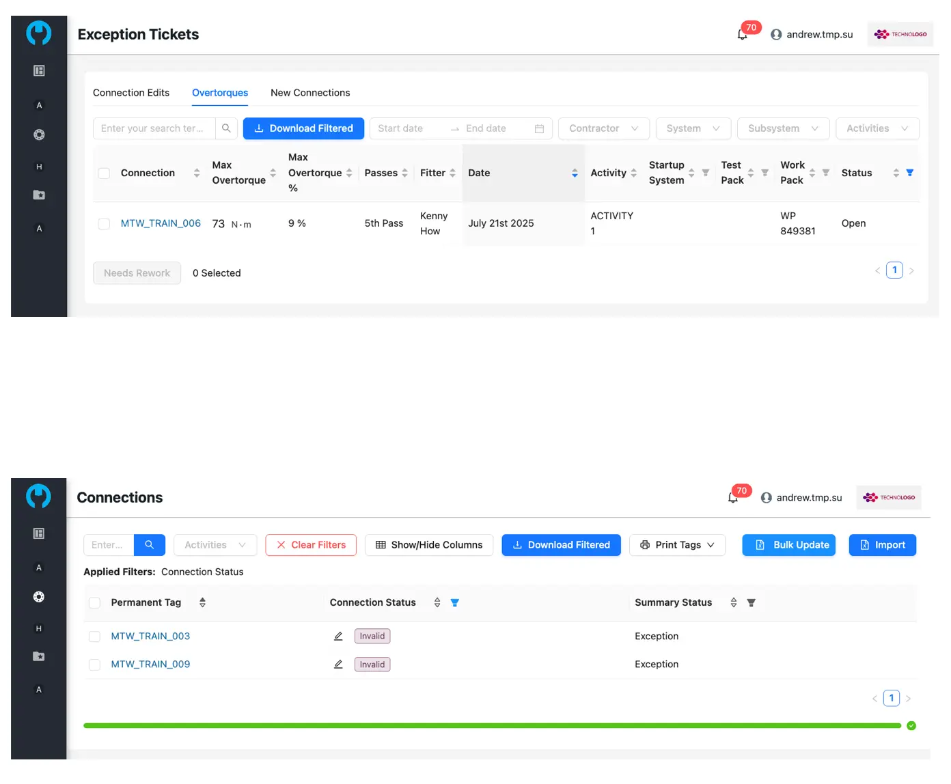The height and width of the screenshot is (784, 951).
Task: Click the Status column filter icon
Action: click(909, 173)
